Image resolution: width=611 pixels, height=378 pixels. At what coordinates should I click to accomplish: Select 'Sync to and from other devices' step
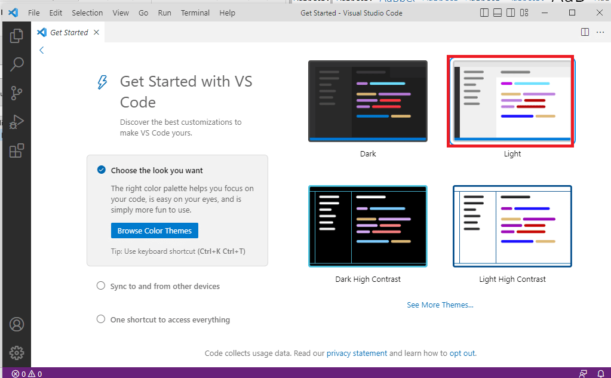[158, 286]
